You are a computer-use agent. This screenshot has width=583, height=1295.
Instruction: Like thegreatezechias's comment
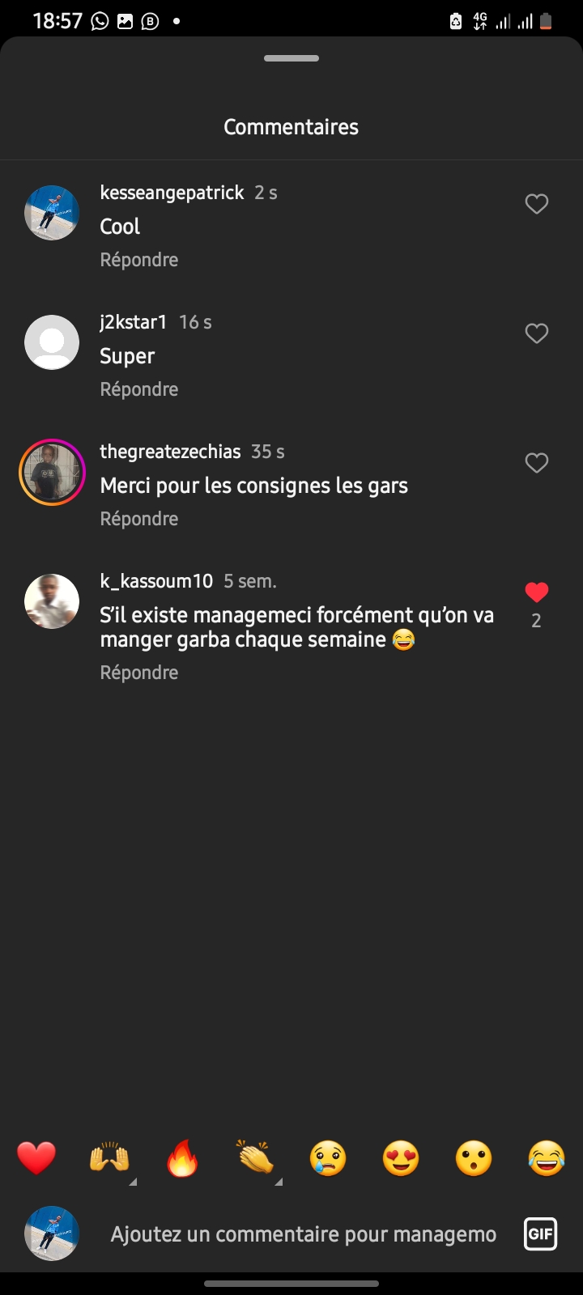click(536, 463)
